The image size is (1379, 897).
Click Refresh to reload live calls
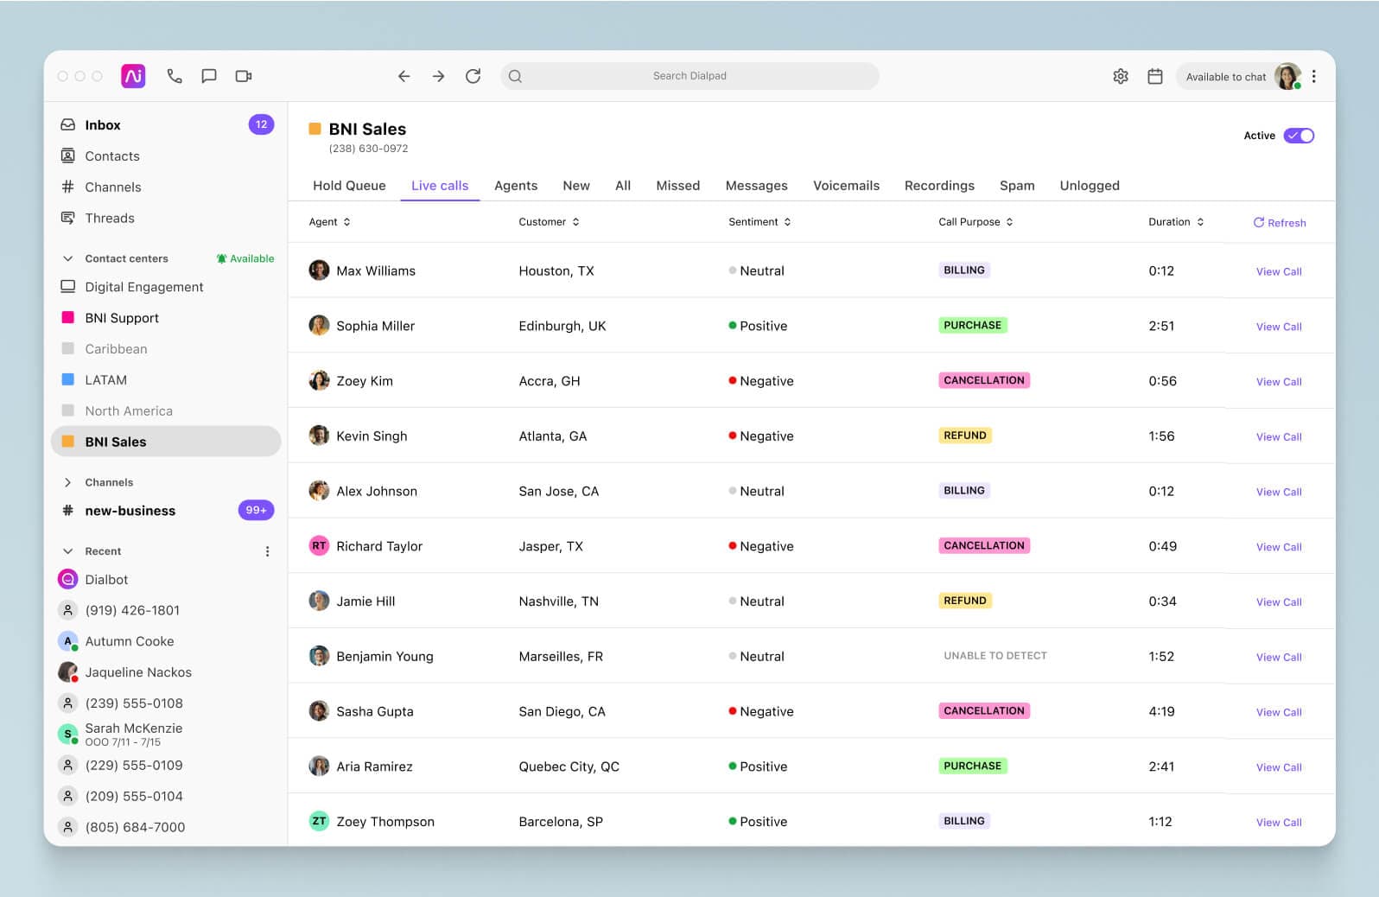1280,223
